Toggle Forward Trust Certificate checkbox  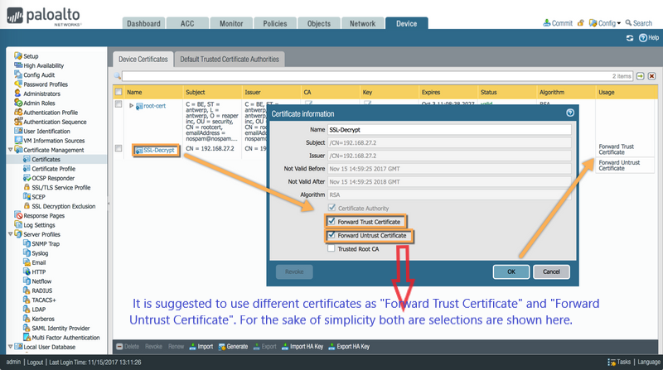coord(332,221)
